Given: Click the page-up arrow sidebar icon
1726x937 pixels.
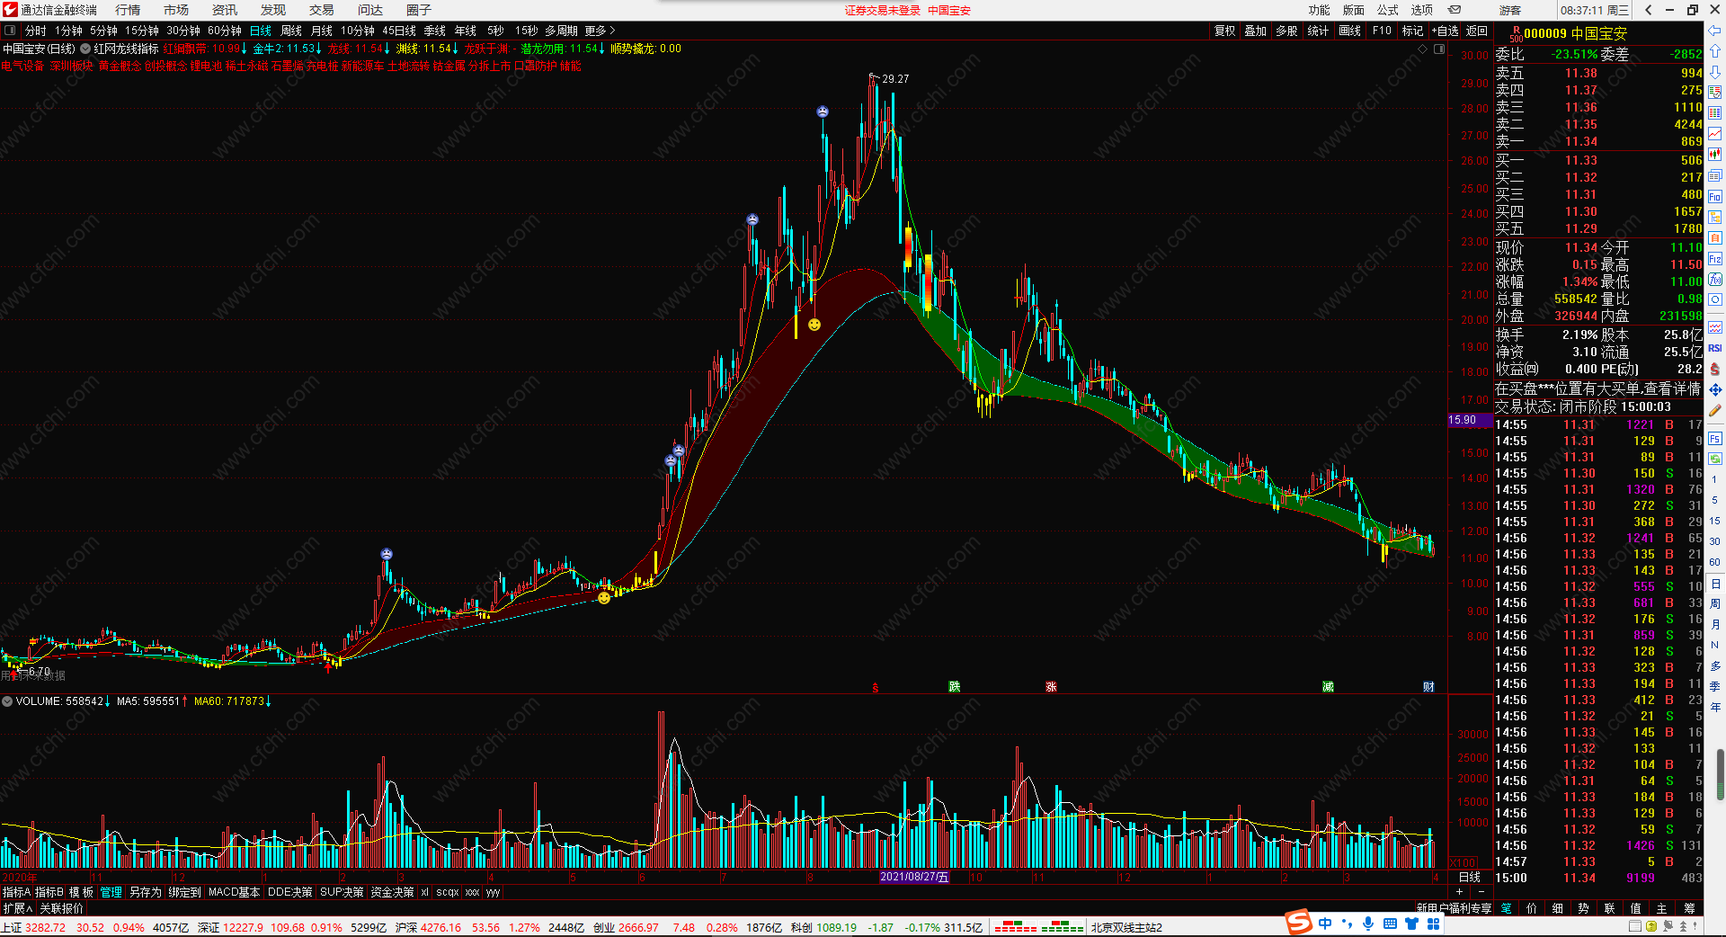Looking at the screenshot, I should (1715, 51).
